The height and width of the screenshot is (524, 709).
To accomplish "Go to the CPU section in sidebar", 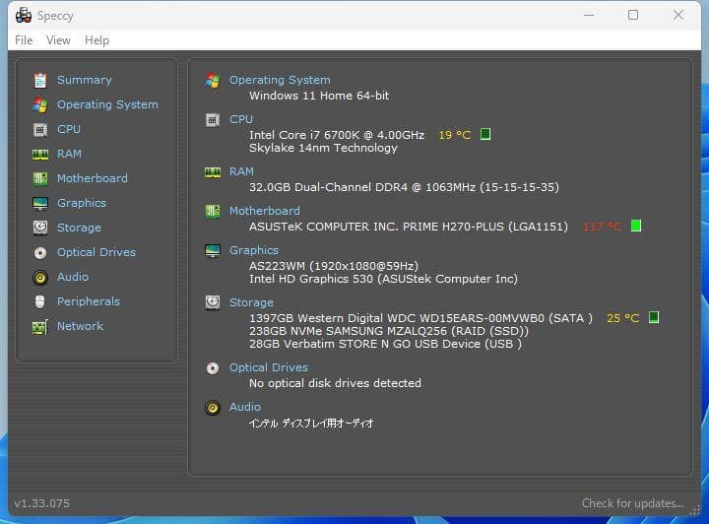I will tap(69, 129).
